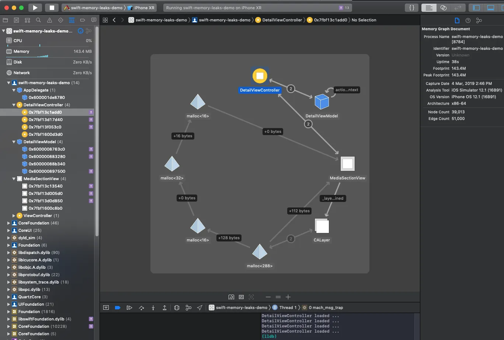The image size is (504, 340).
Task: Open the Report navigator speech-bubble icon
Action: 94,20
